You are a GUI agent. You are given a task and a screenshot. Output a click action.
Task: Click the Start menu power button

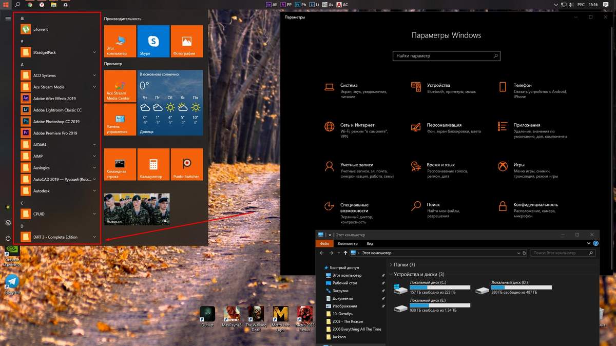click(8, 238)
